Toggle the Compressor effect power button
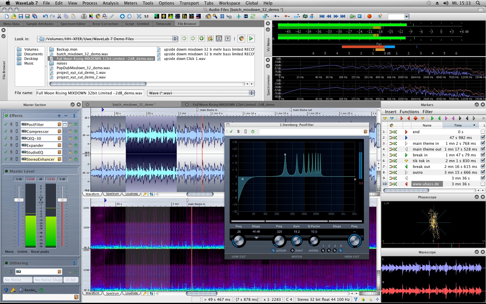 [76, 131]
